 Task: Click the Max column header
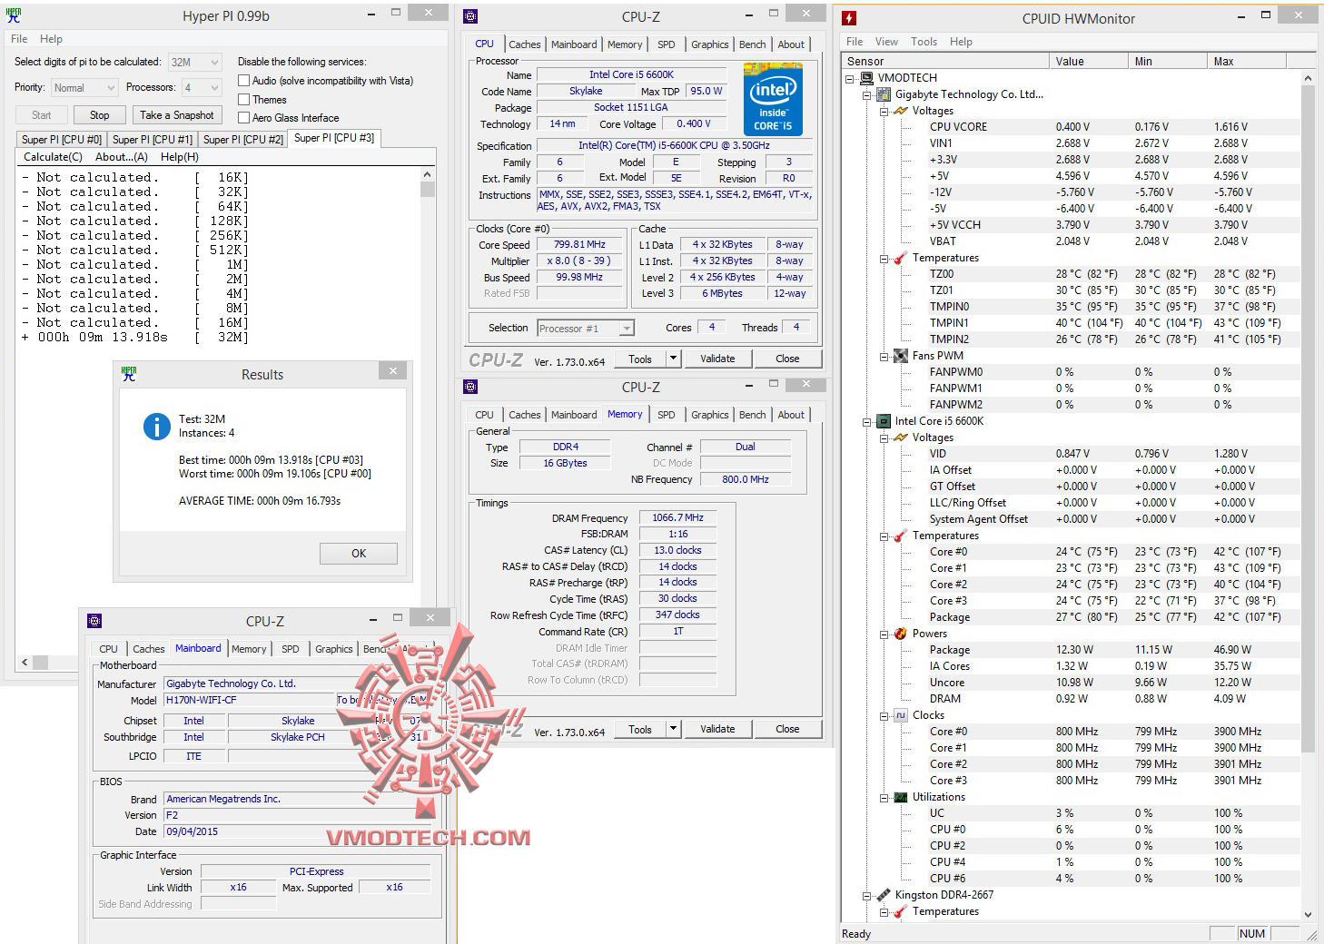[x=1247, y=62]
